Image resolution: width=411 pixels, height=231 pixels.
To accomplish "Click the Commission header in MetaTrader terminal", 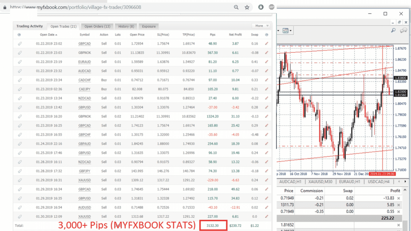I will [311, 191].
